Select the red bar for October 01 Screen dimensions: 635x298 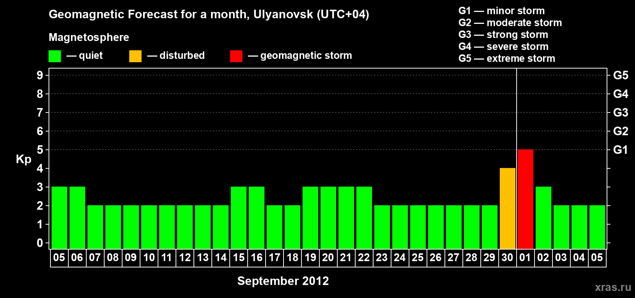525,199
